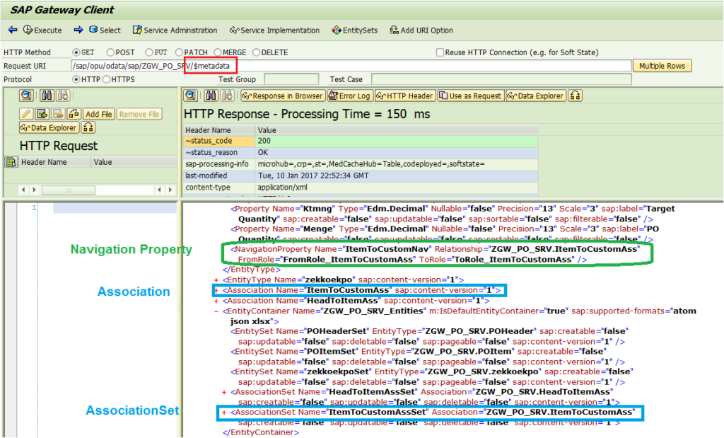
Task: Select the POST HTTP method
Action: (x=110, y=52)
